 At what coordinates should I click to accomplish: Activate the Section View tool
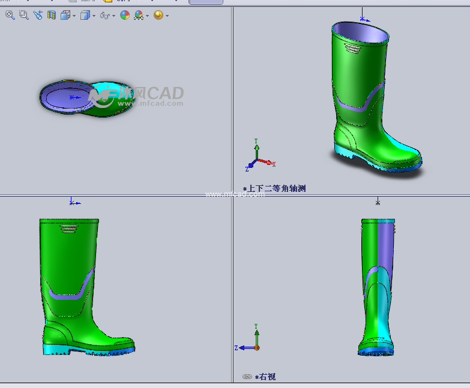point(52,15)
